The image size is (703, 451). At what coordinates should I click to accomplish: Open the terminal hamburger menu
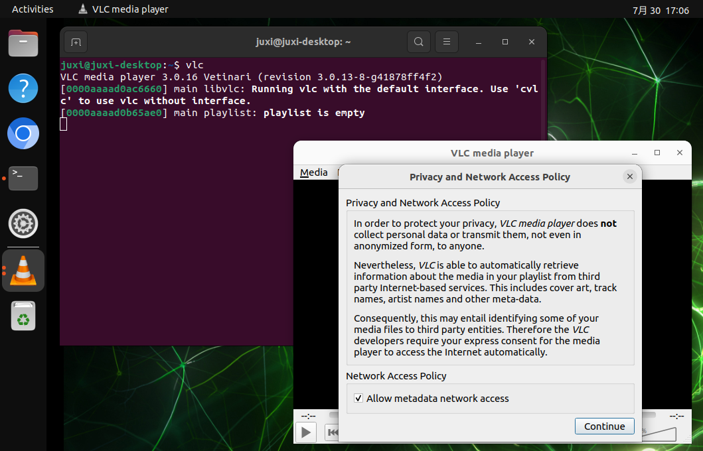(x=447, y=42)
